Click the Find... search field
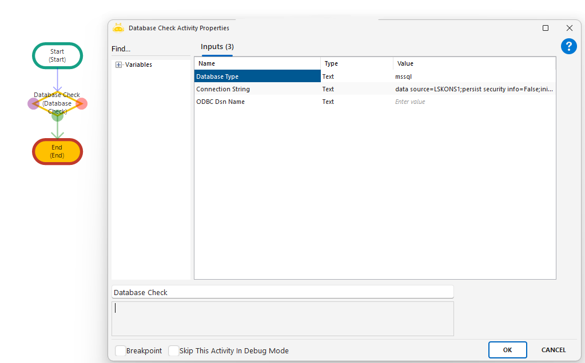Screen dimensions: 585x363 tap(150, 49)
